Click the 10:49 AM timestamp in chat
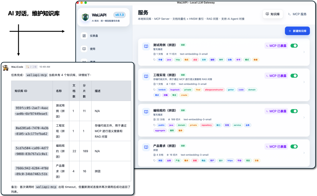Screen dimensions: 317x196 coord(45,67)
